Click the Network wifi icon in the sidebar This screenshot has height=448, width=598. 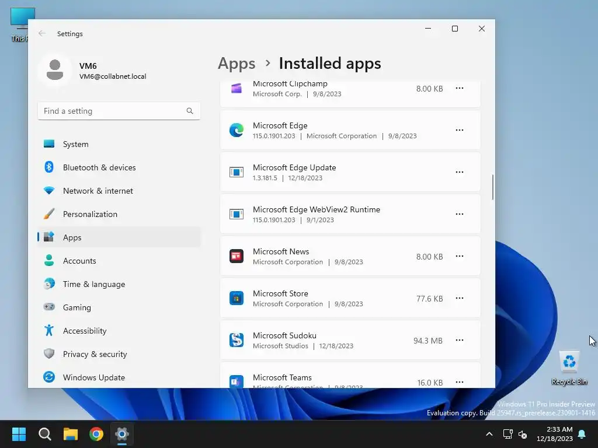click(49, 191)
